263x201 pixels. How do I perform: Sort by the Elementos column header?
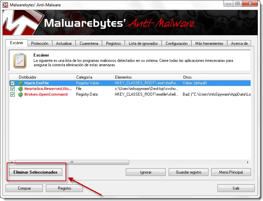click(x=147, y=77)
